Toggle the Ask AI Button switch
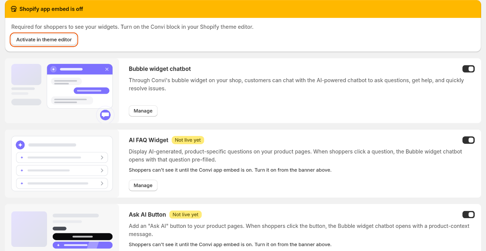486x251 pixels. point(468,214)
